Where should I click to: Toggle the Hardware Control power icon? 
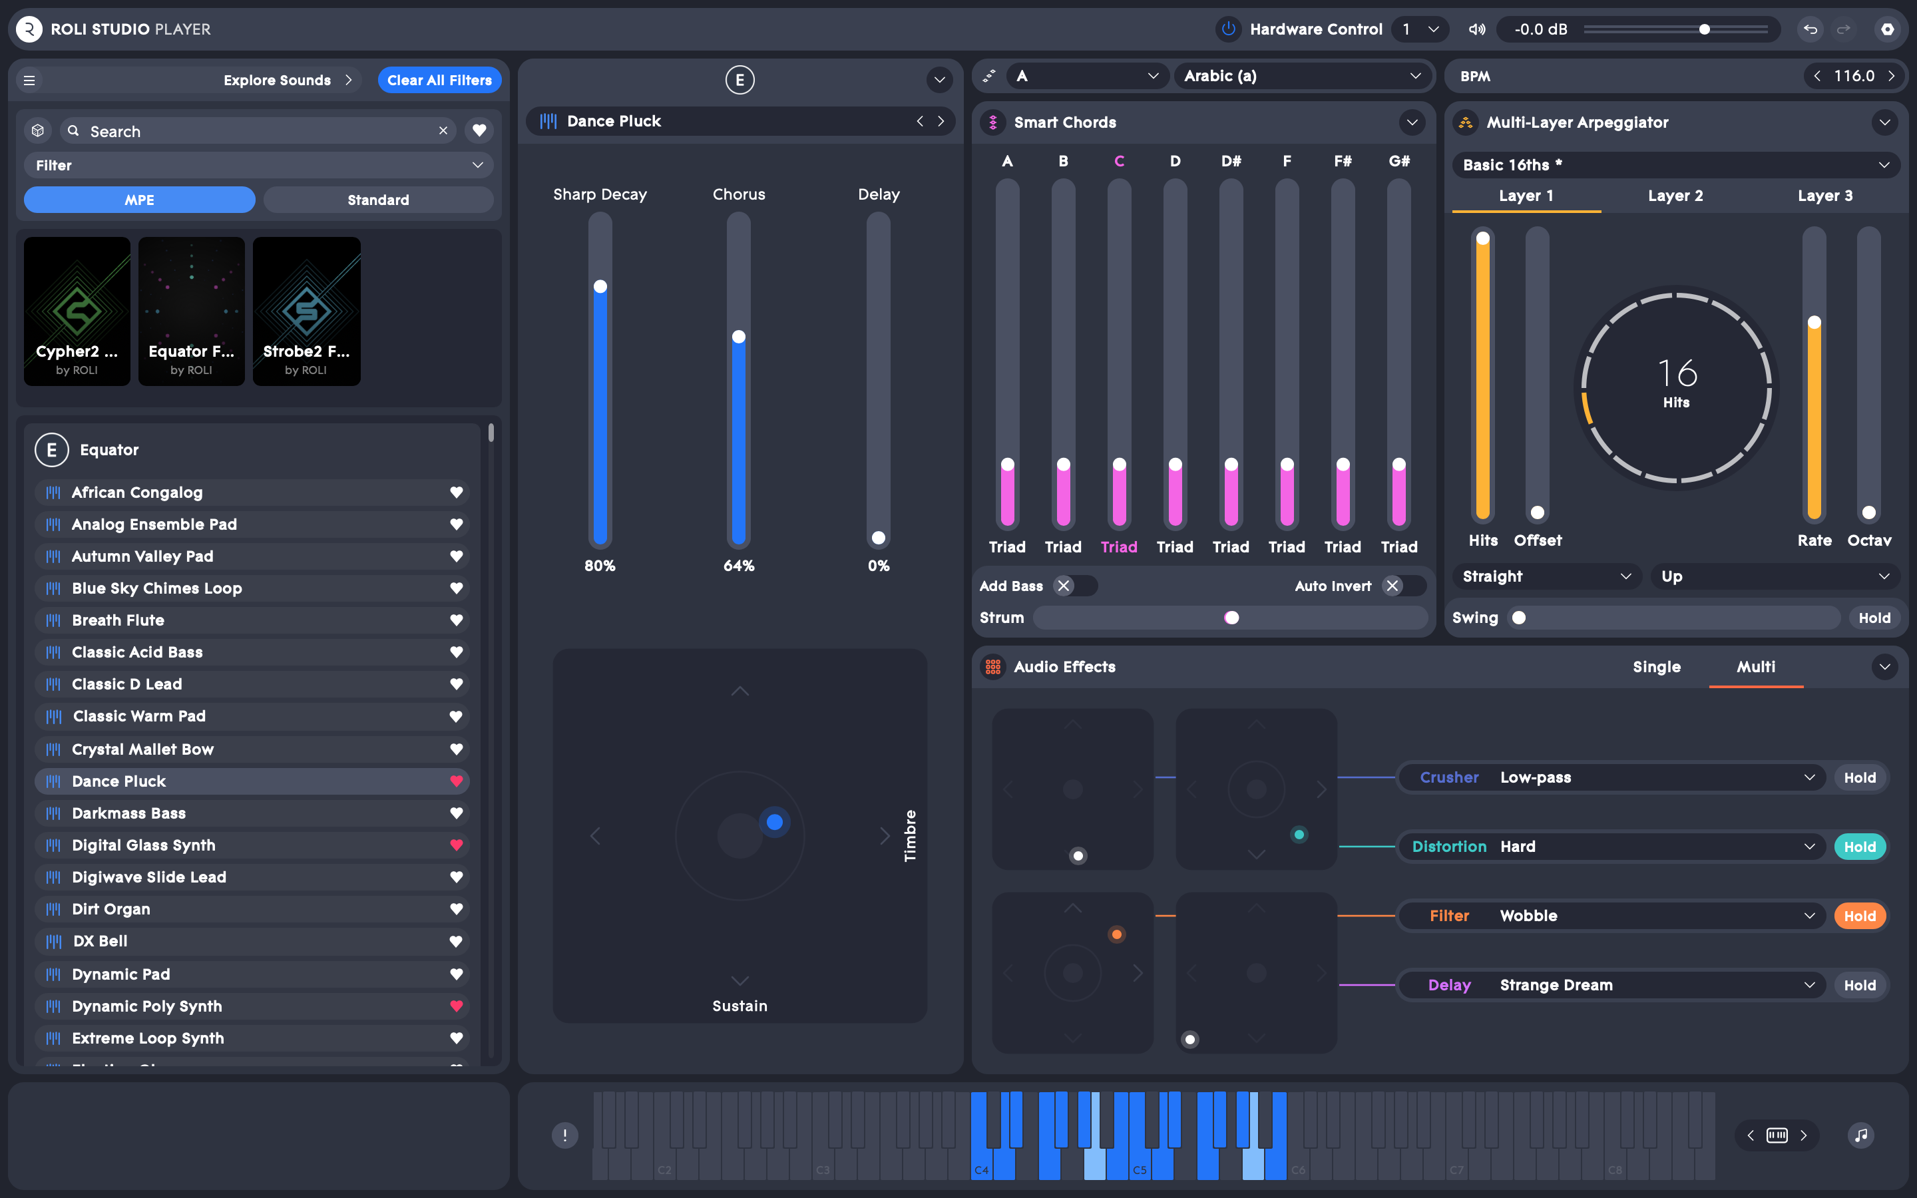click(x=1228, y=29)
